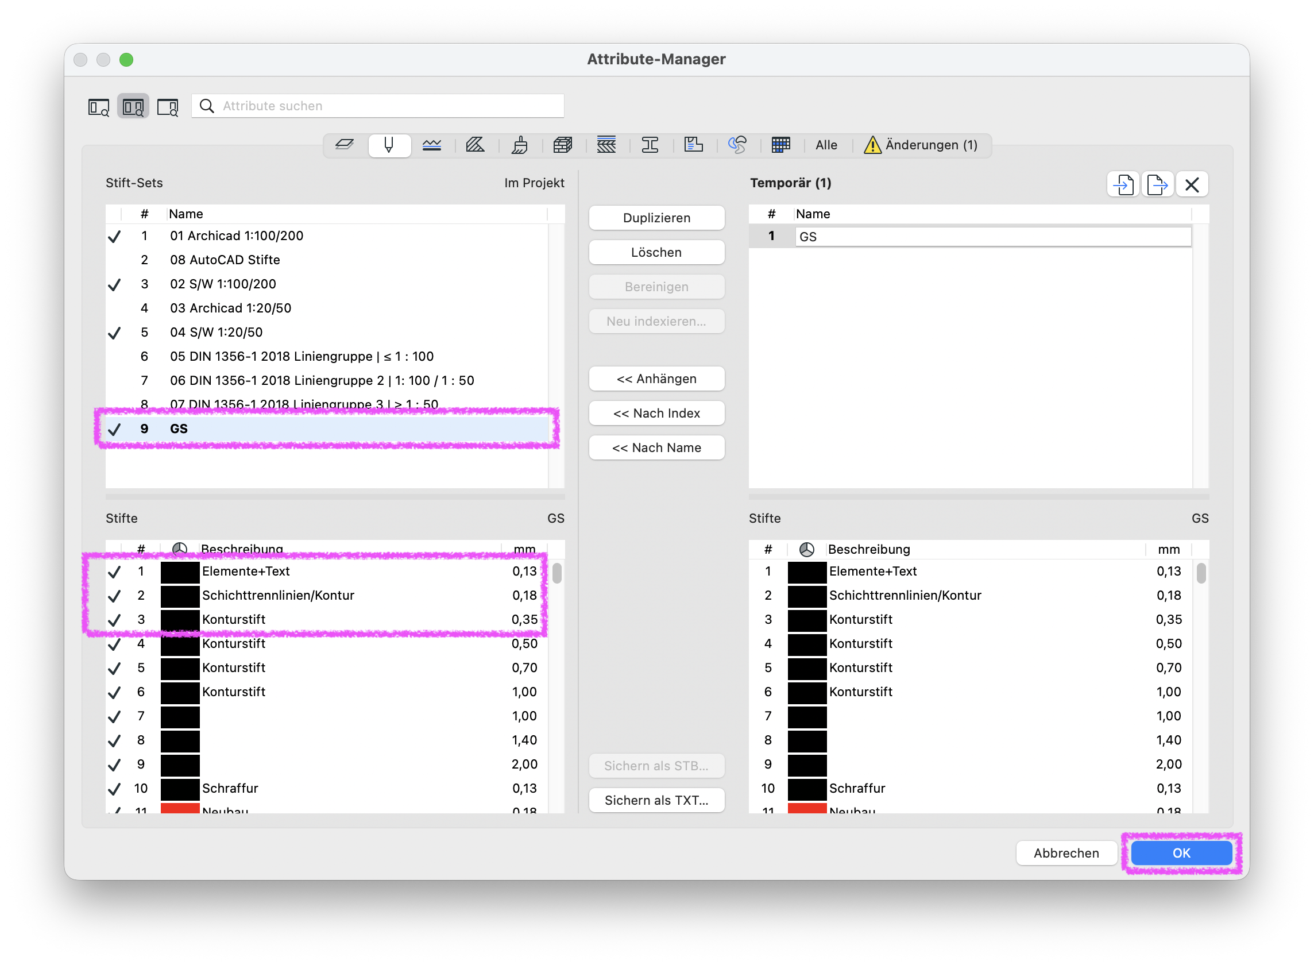Select the Pen Sets attribute tab
Image resolution: width=1314 pixels, height=965 pixels.
pos(389,145)
